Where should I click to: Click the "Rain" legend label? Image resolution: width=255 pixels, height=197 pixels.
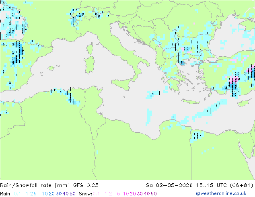pos(5,194)
